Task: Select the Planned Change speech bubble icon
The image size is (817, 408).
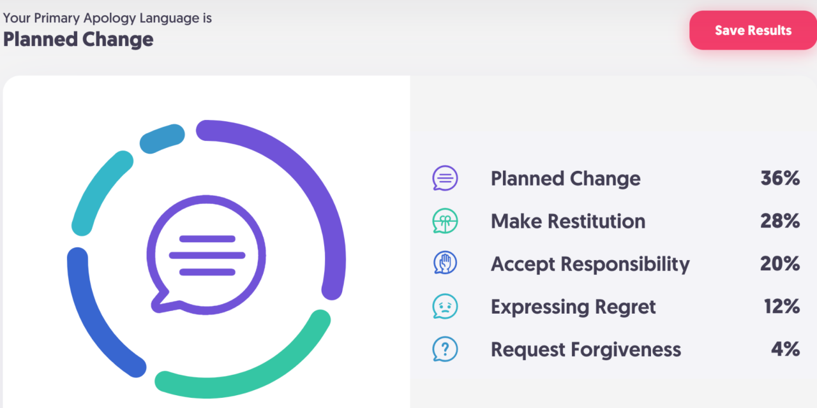Action: 445,178
